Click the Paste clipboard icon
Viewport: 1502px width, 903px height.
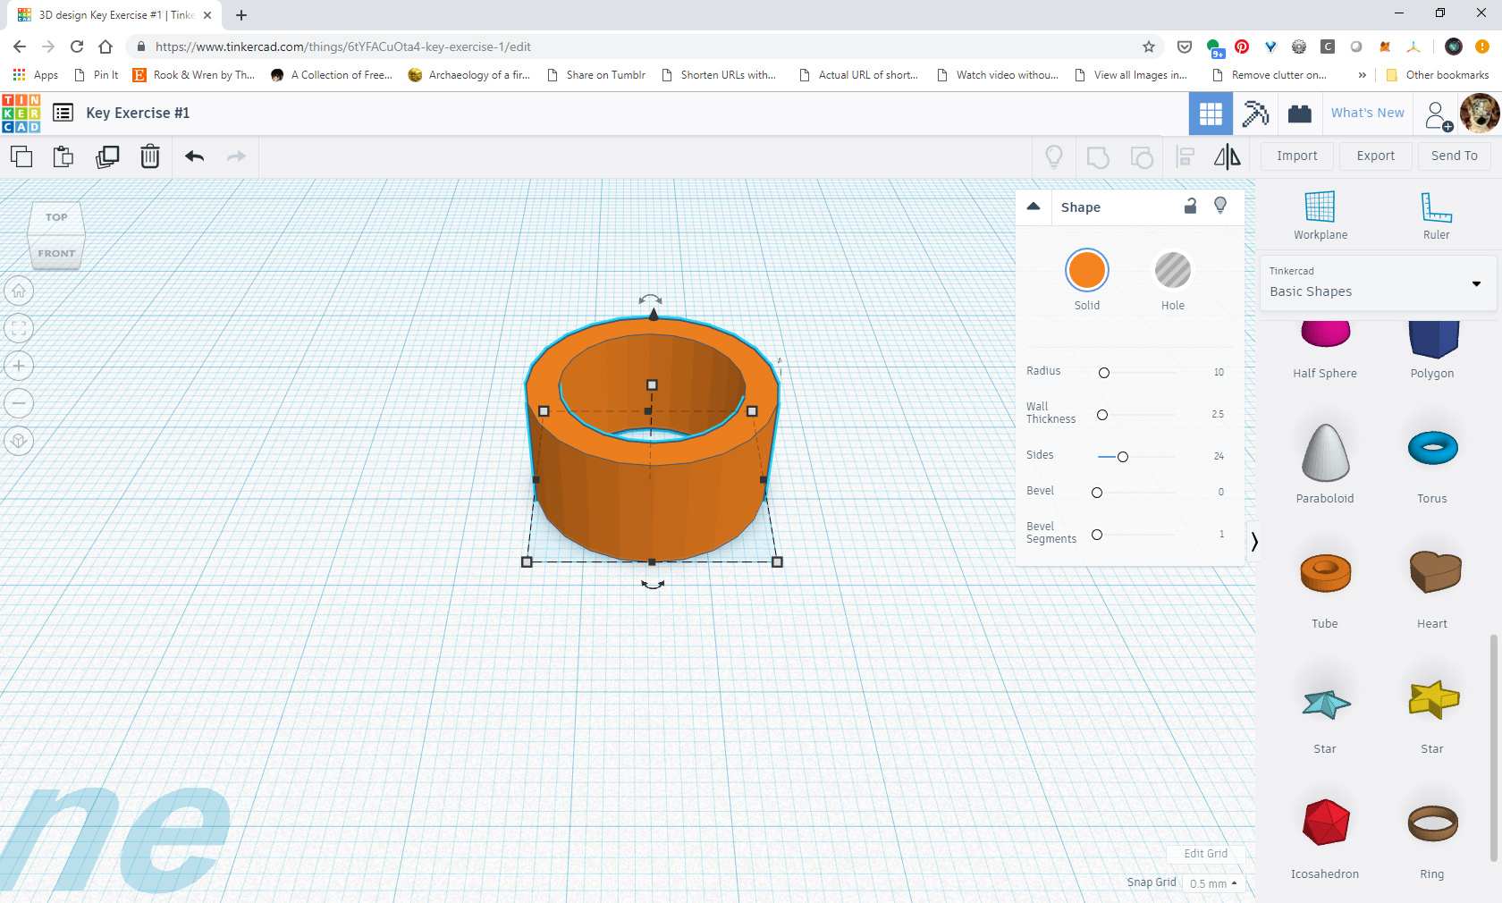(x=63, y=156)
